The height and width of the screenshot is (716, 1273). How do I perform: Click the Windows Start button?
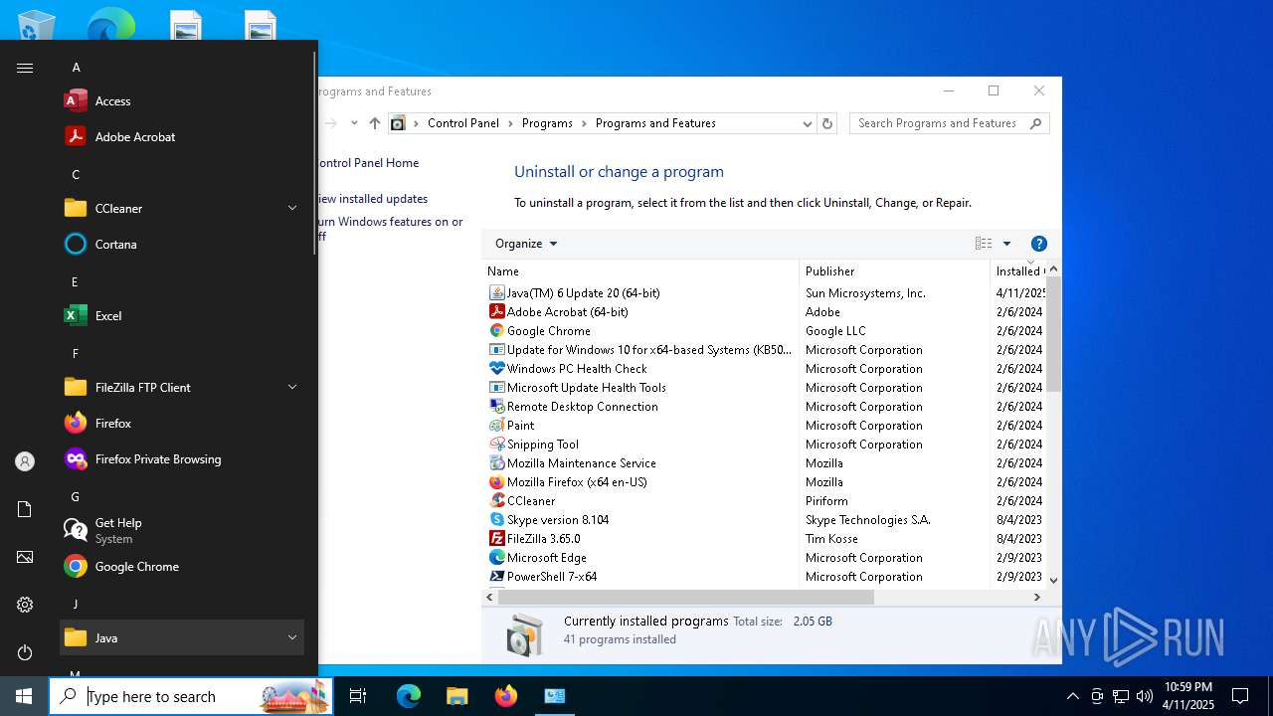pyautogui.click(x=24, y=696)
